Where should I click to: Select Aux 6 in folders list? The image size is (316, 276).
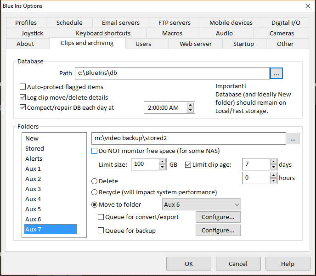[51, 219]
